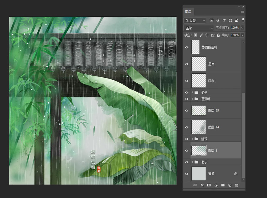Toggle the layer filtering on/off switch
This screenshot has width=267, height=198.
243,20
